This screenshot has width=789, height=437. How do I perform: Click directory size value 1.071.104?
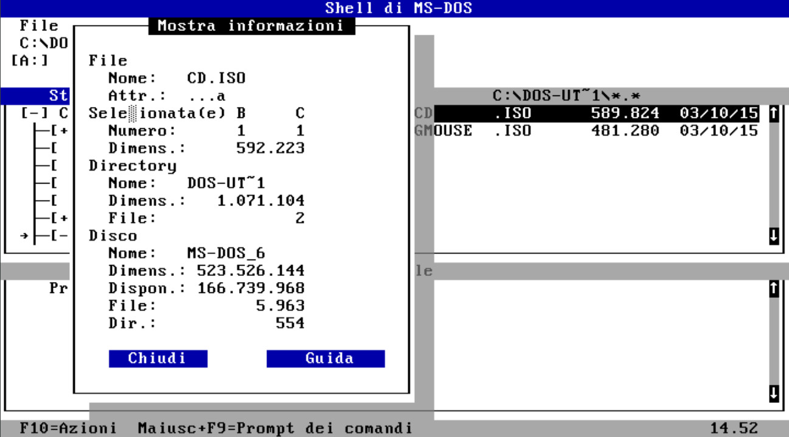pyautogui.click(x=260, y=201)
